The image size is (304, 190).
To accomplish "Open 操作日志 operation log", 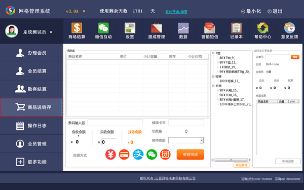I will click(x=31, y=126).
